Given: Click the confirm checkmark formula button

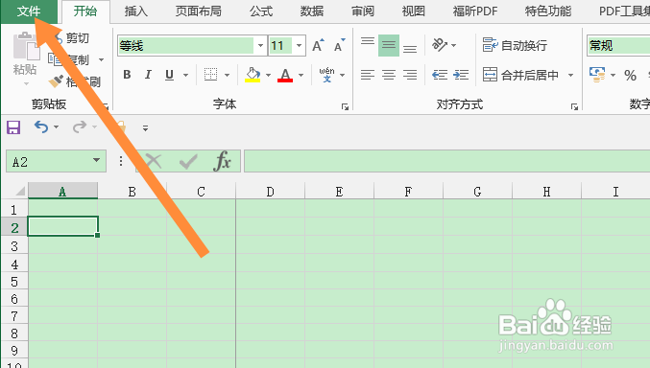Looking at the screenshot, I should click(188, 161).
